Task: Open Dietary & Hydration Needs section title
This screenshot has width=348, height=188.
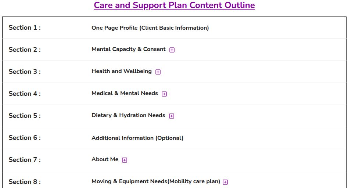Action: click(x=128, y=115)
